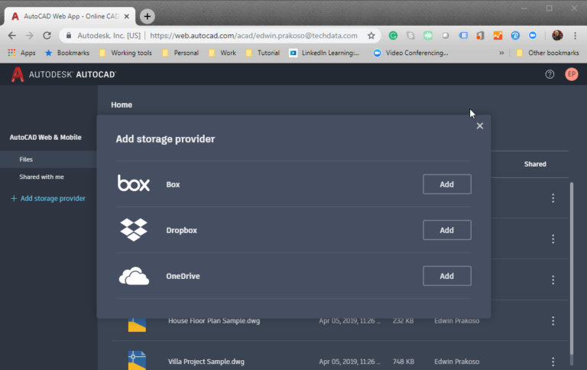Select Files in the sidebar
Image resolution: width=587 pixels, height=370 pixels.
tap(26, 160)
